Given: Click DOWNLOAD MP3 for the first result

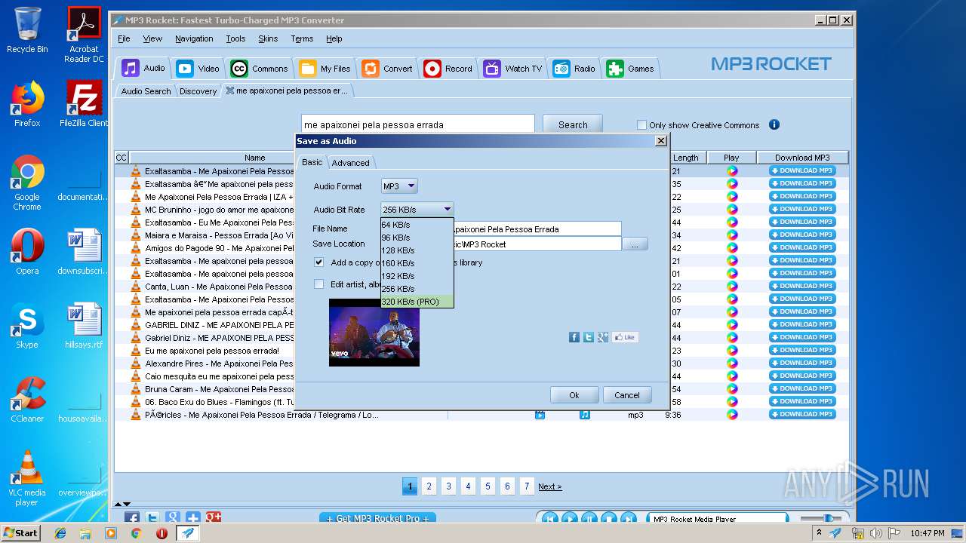Looking at the screenshot, I should click(x=802, y=170).
